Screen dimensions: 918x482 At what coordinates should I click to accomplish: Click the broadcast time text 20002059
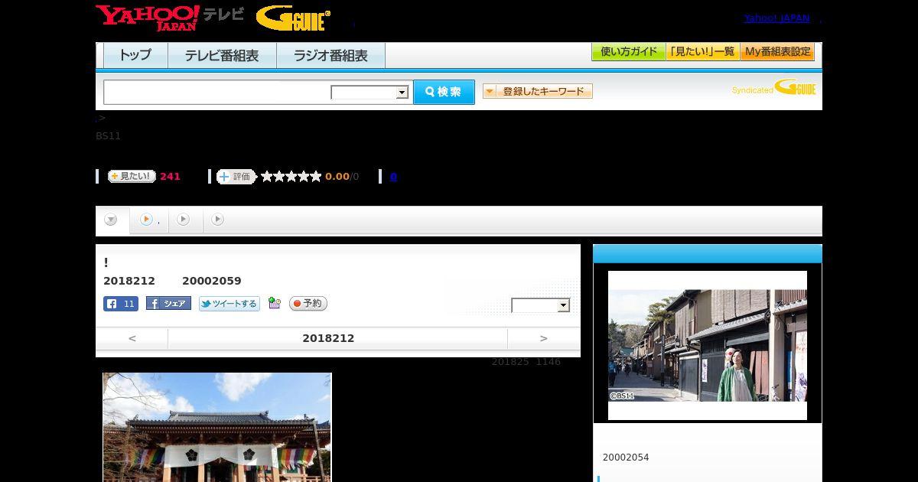[212, 281]
